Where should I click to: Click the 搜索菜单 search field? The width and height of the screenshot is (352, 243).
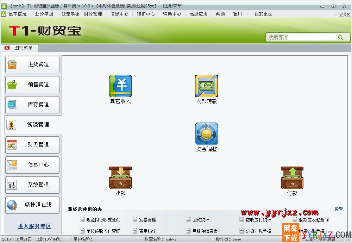(x=301, y=37)
